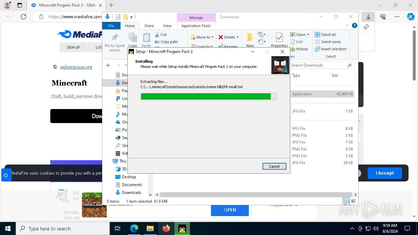Switch to the Home ribbon tab

coord(130,26)
